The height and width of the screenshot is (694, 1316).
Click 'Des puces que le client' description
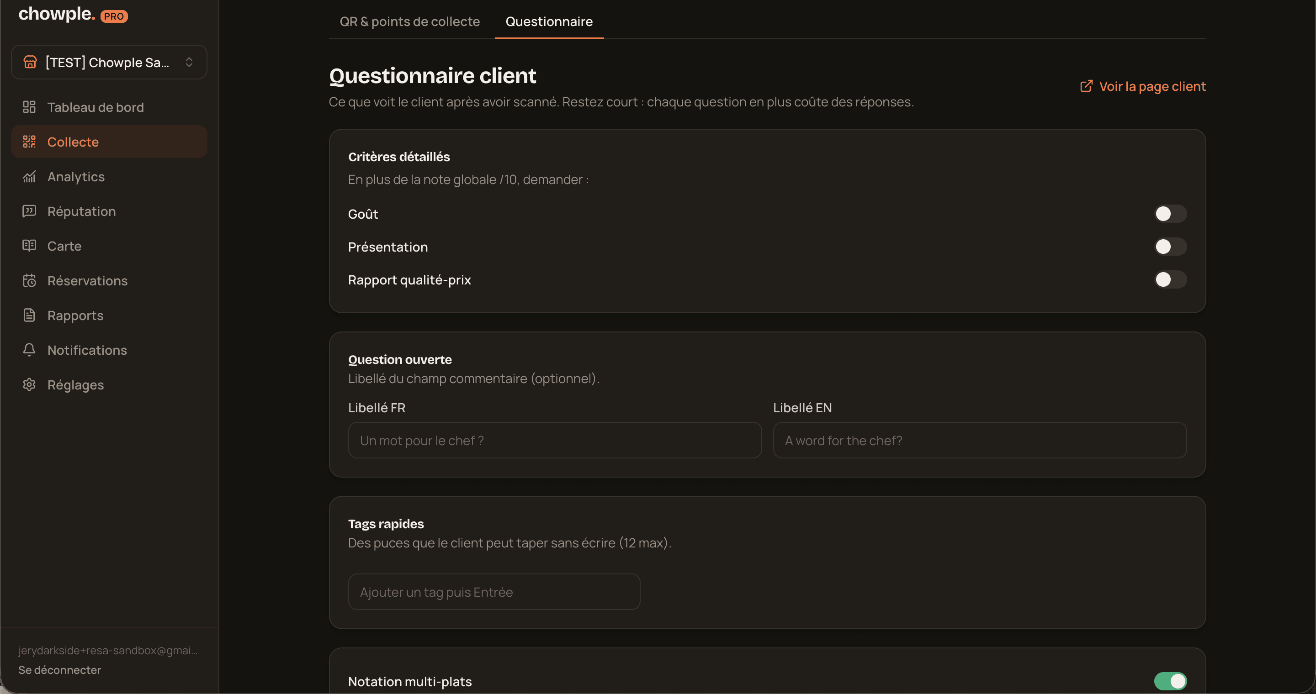(509, 543)
